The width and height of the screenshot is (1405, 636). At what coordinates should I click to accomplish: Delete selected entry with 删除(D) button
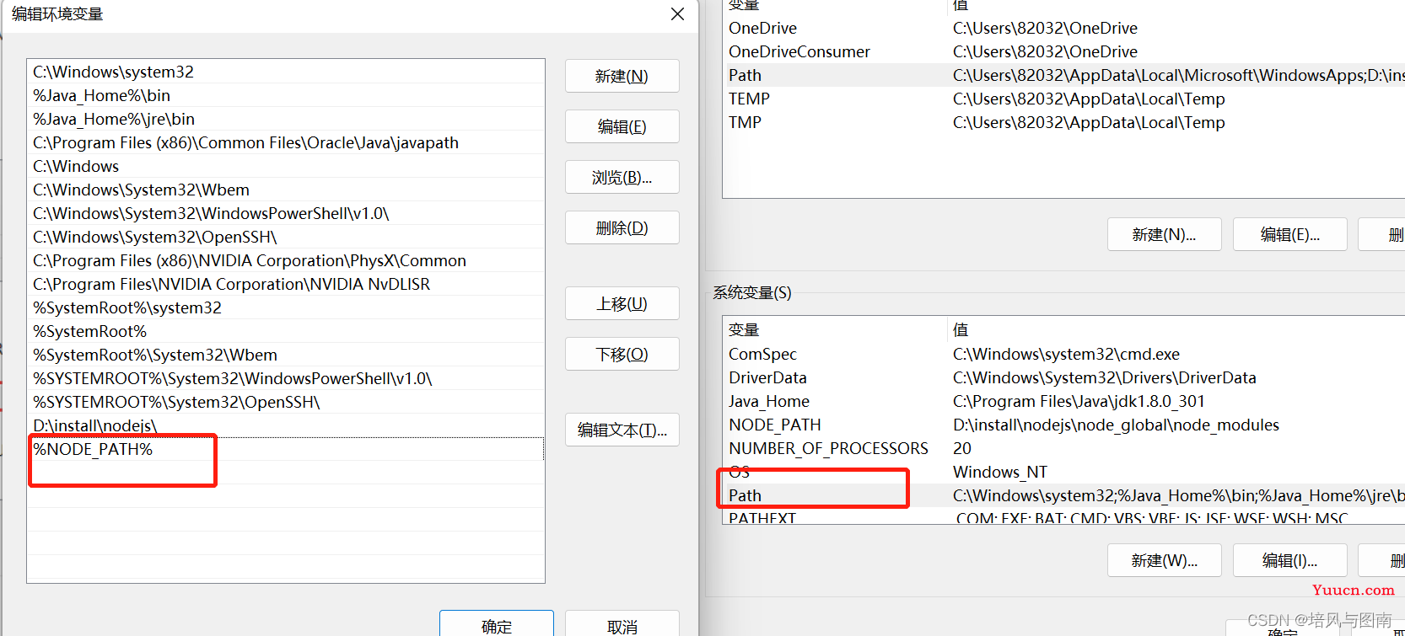tap(622, 227)
